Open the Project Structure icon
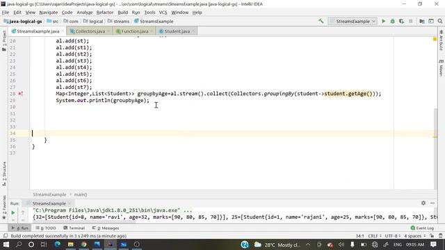This screenshot has width=445, height=250. tap(422, 21)
